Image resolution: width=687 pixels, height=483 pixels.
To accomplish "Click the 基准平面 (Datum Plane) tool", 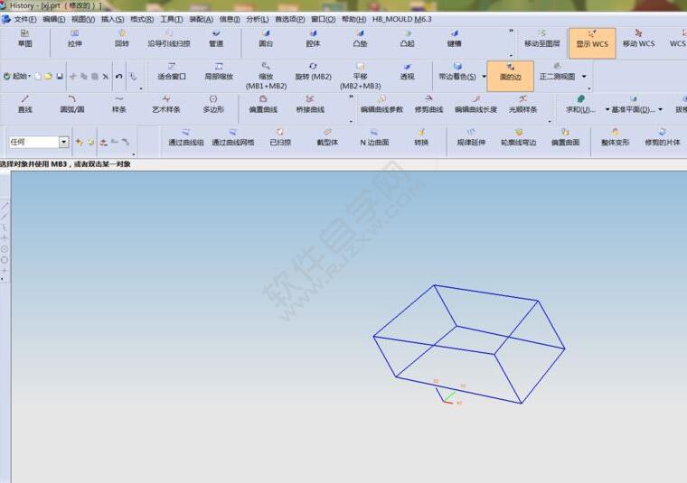I will 633,105.
